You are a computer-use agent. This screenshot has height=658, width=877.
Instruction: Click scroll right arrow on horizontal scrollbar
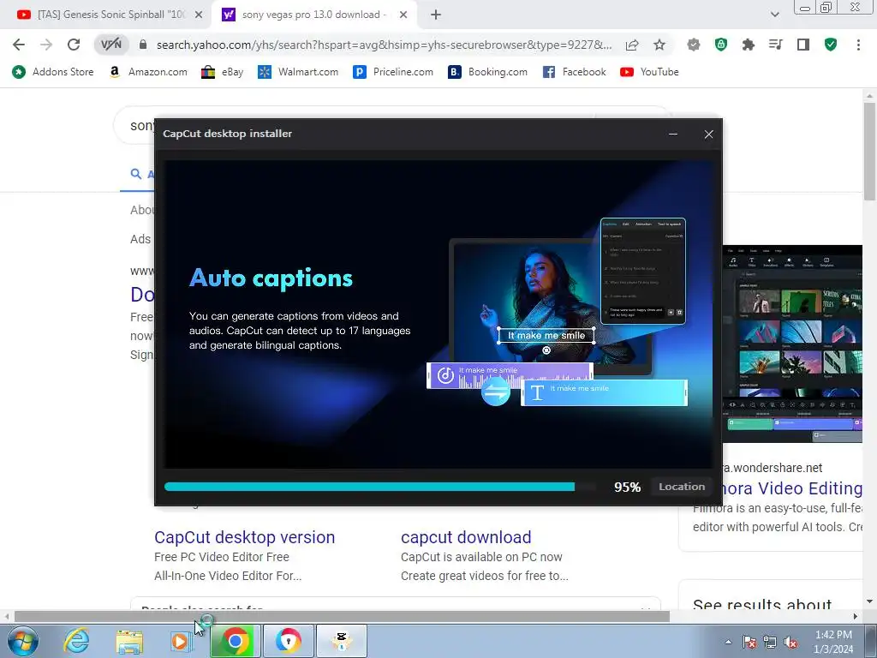(856, 616)
